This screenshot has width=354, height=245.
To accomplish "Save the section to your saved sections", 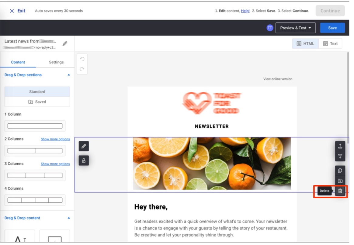I will tap(340, 181).
